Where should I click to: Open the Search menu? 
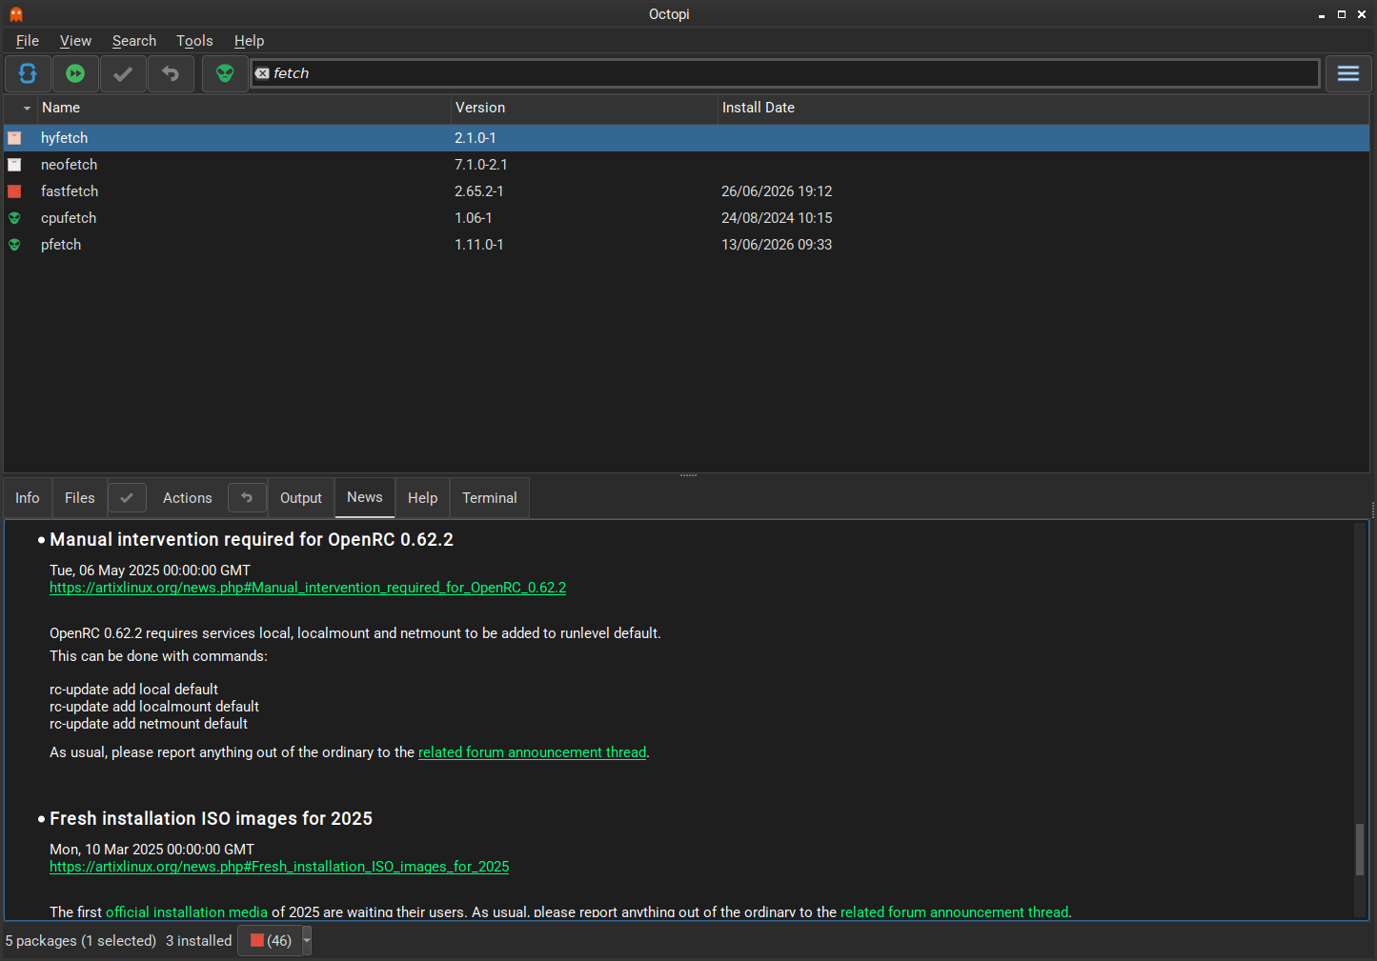pos(134,41)
